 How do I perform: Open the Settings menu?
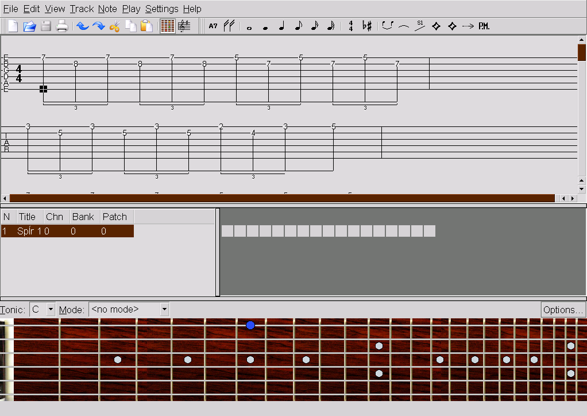pyautogui.click(x=161, y=9)
